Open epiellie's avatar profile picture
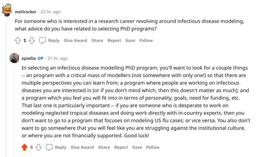The image size is (260, 157). [14, 58]
